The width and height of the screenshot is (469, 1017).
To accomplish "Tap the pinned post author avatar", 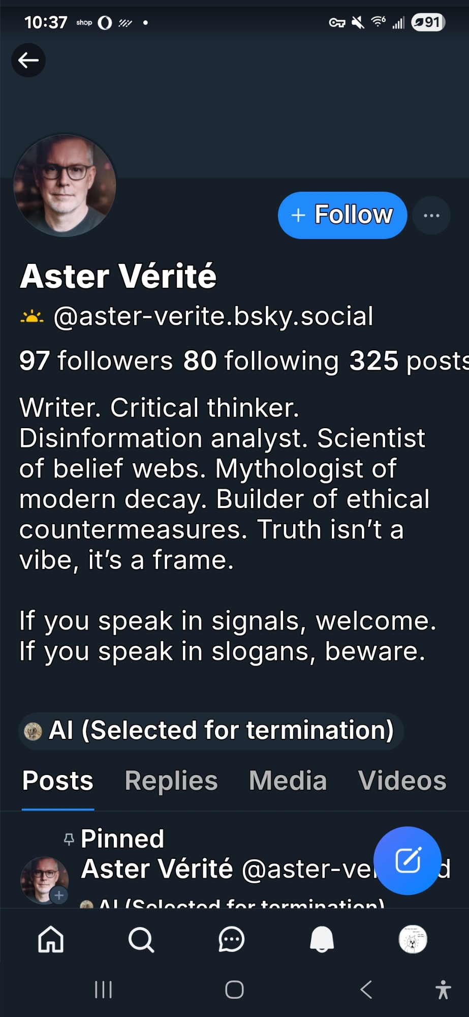I will point(44,880).
